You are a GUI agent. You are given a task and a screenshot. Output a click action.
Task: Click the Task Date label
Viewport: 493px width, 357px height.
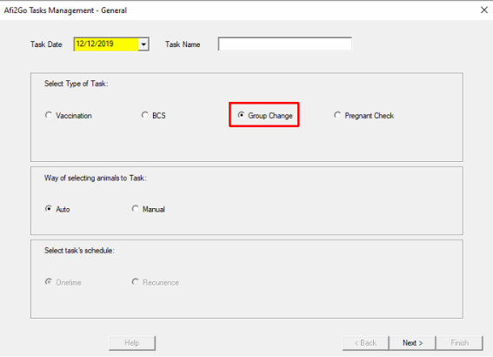coord(46,44)
